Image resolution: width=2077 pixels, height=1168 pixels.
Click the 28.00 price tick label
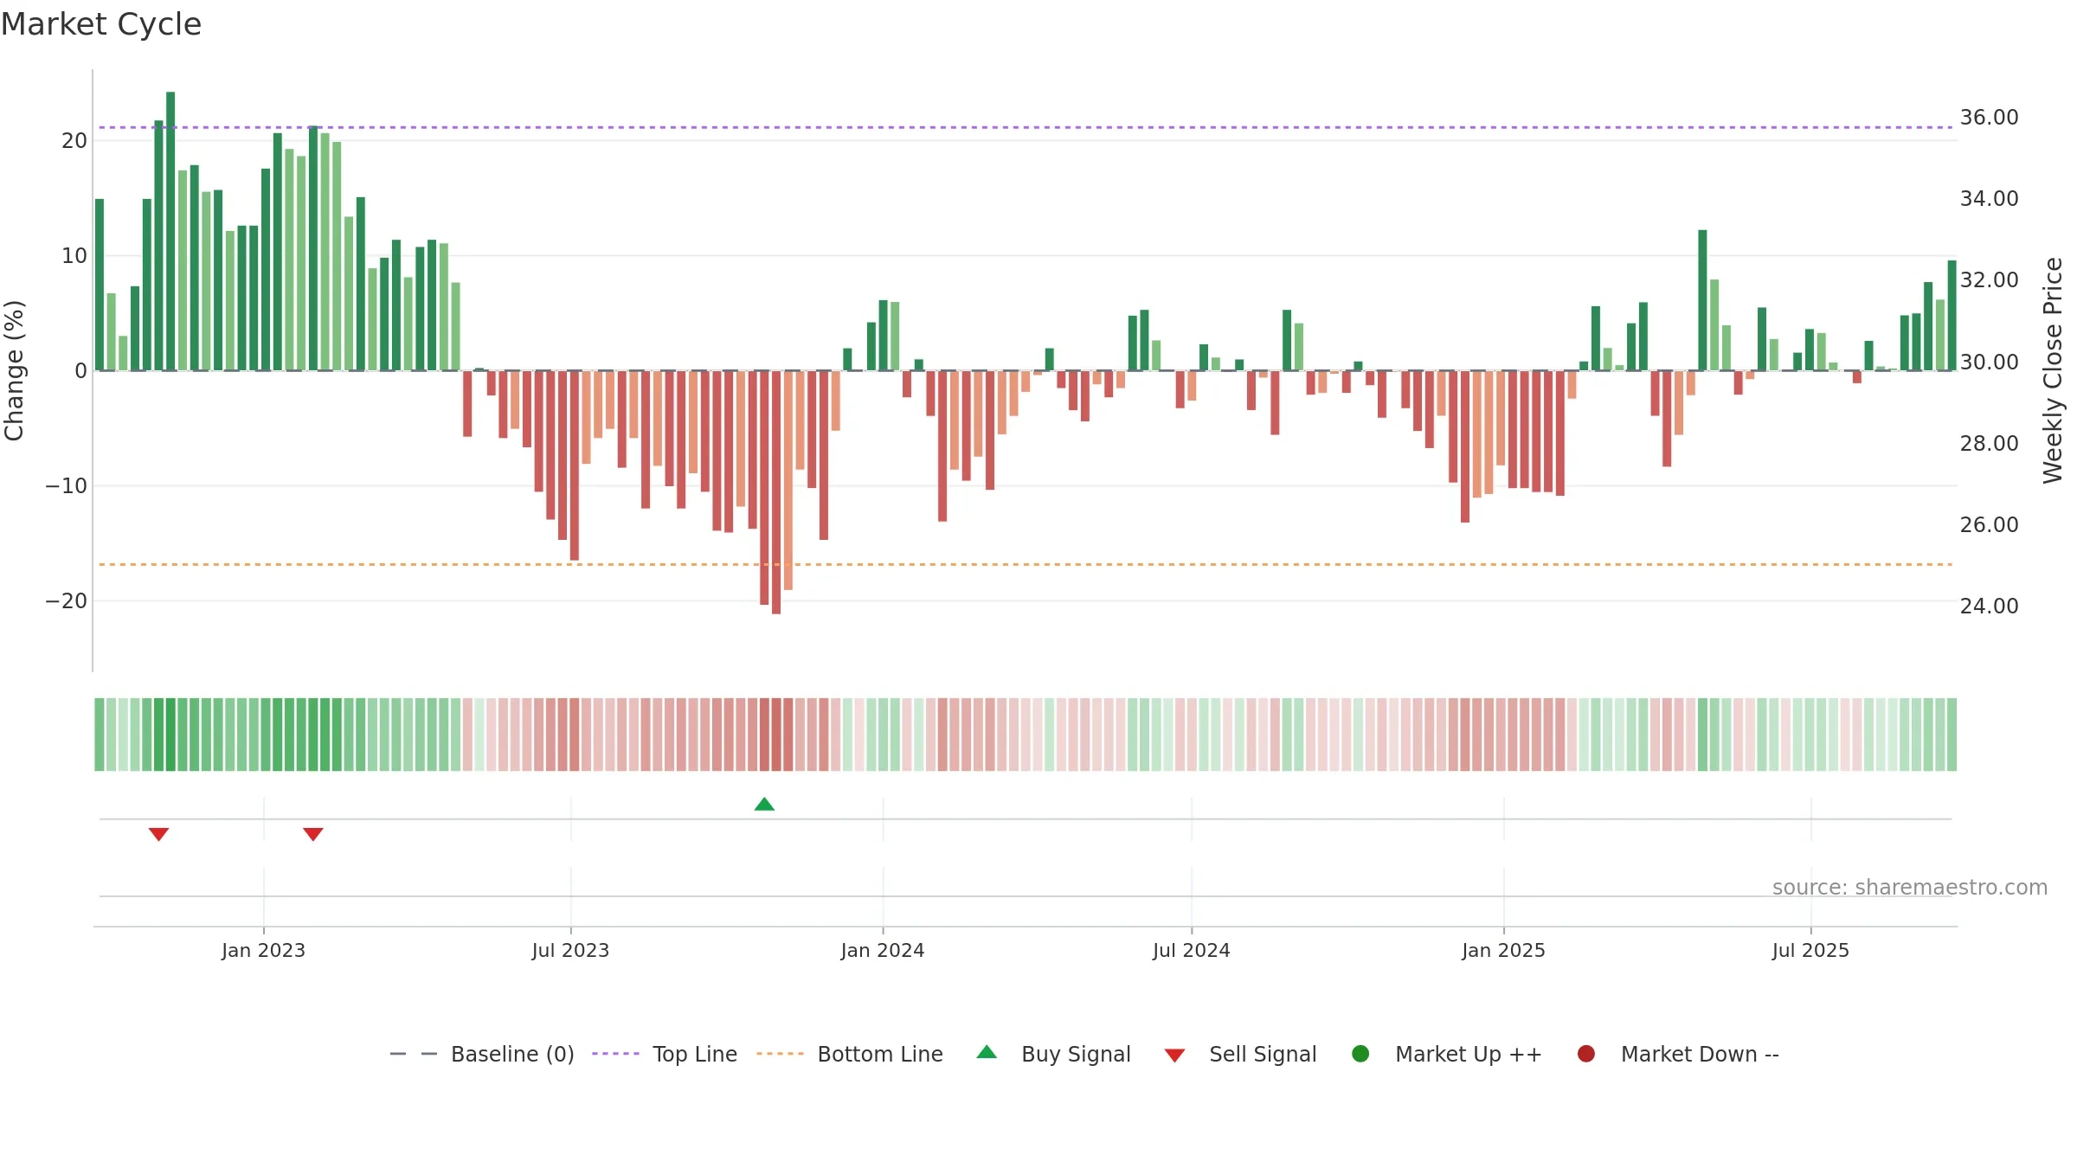pyautogui.click(x=1989, y=444)
